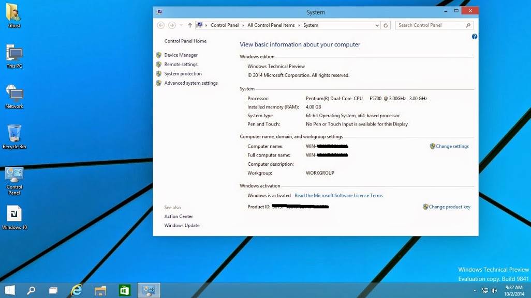Go back in System window
Viewport: 531px width, 298px height.
[x=161, y=25]
